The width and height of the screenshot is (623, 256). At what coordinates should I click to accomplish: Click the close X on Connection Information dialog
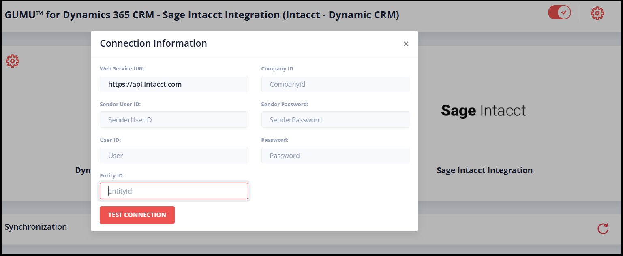point(406,43)
